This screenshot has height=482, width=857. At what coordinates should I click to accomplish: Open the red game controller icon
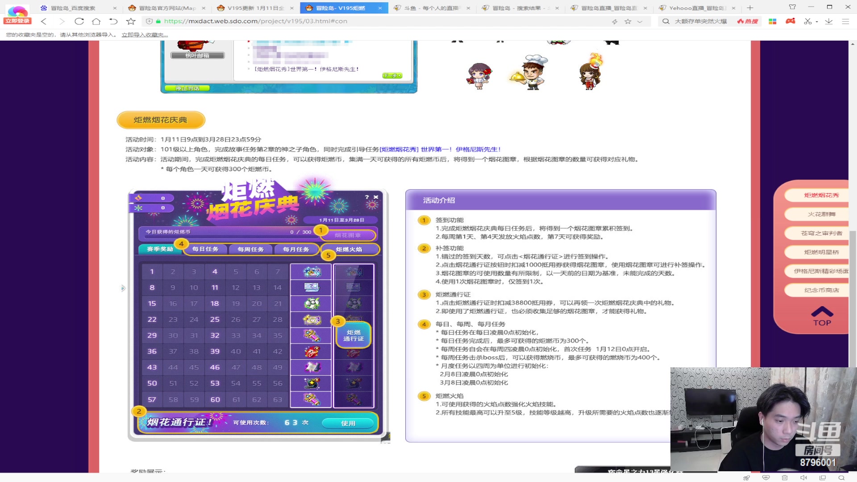[790, 21]
